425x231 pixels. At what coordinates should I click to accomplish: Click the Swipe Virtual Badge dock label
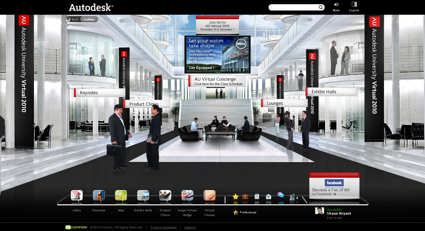click(187, 212)
